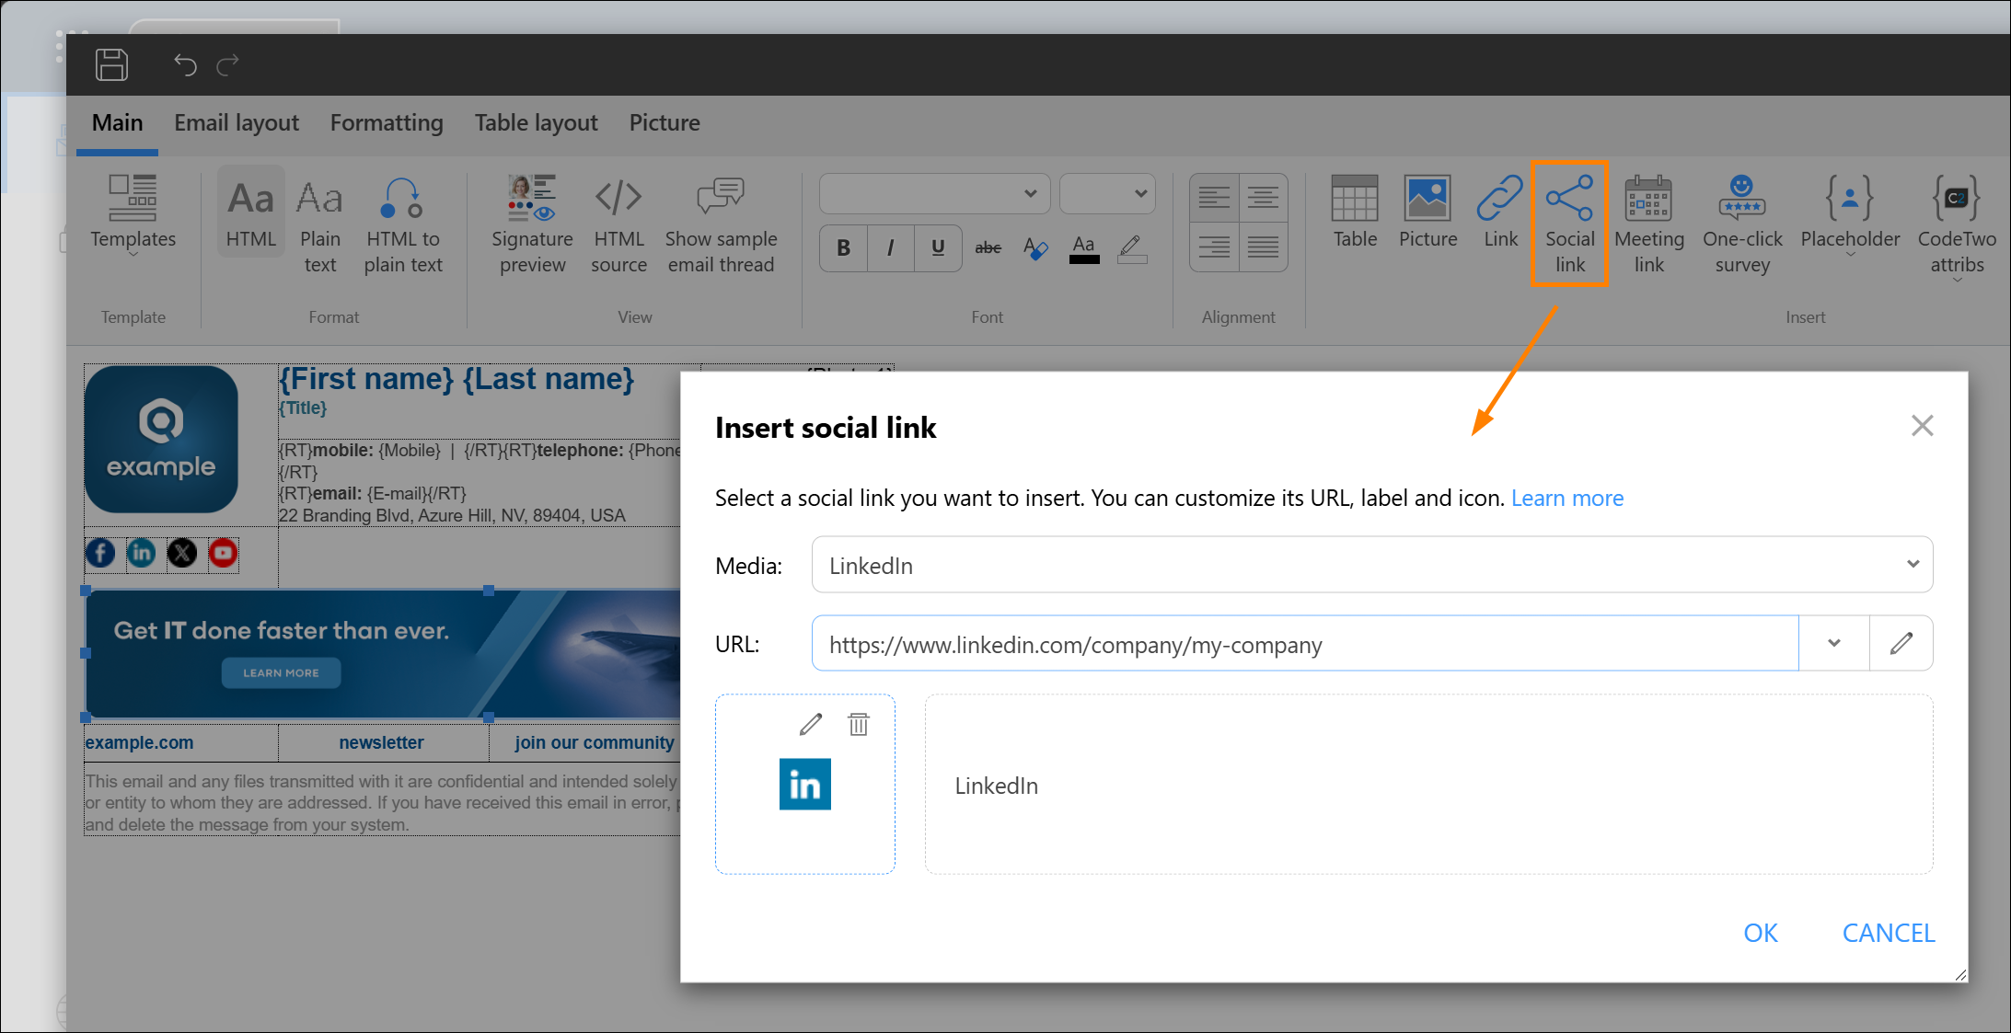
Task: Open the Table layout tab
Action: point(536,123)
